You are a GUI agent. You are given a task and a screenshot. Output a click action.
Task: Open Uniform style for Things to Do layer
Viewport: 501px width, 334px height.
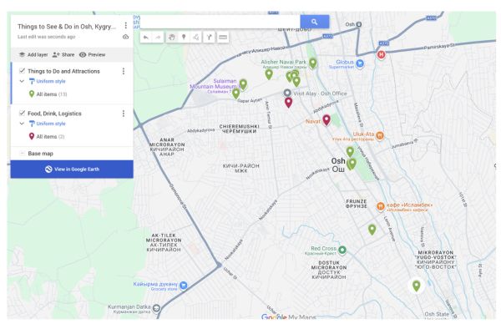coord(48,81)
